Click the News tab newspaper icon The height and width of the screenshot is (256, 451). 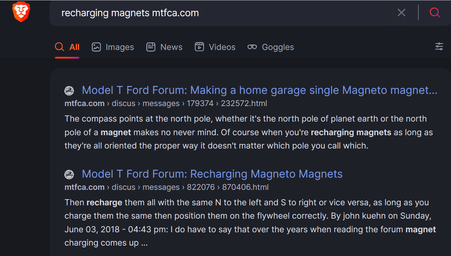pyautogui.click(x=151, y=47)
